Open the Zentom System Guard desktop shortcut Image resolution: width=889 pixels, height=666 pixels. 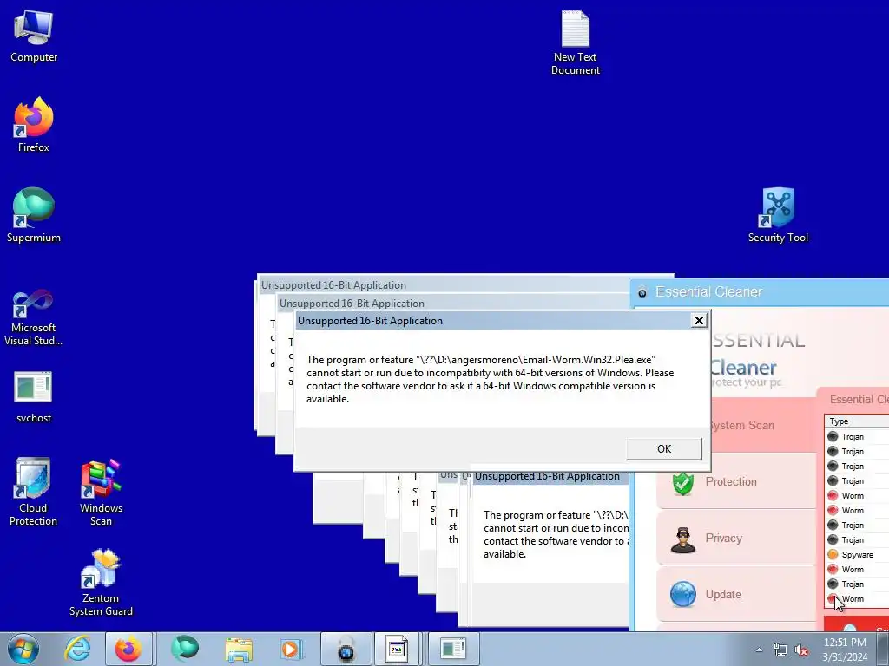coord(101,582)
